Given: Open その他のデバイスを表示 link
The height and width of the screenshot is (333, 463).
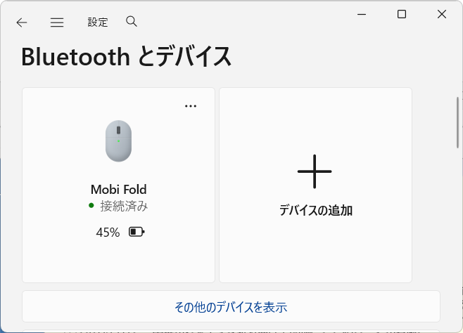Looking at the screenshot, I should 231,307.
